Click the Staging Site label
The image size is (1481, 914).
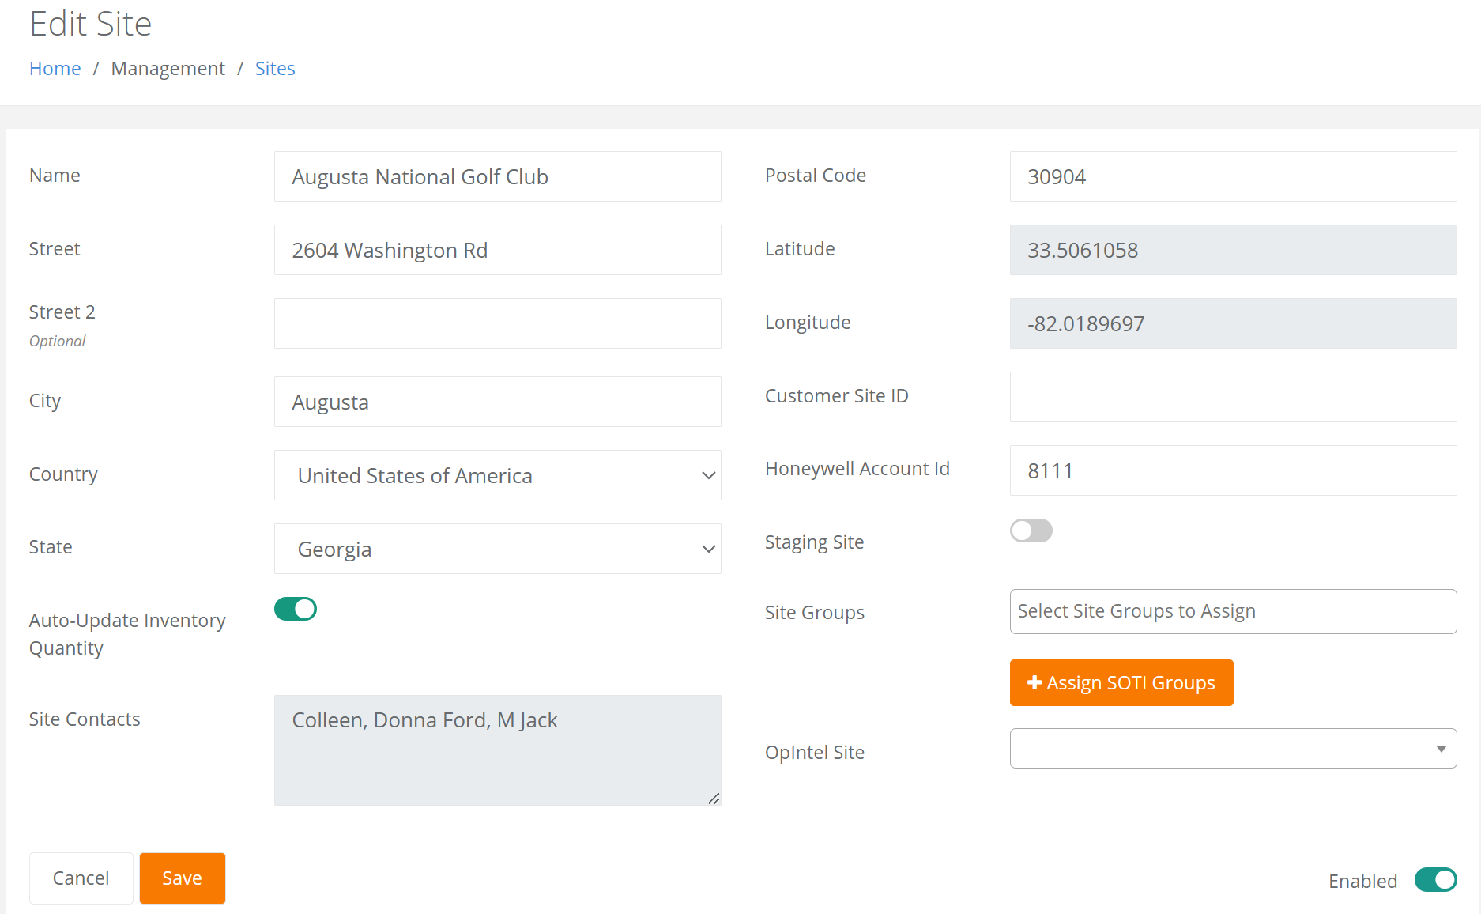point(815,542)
